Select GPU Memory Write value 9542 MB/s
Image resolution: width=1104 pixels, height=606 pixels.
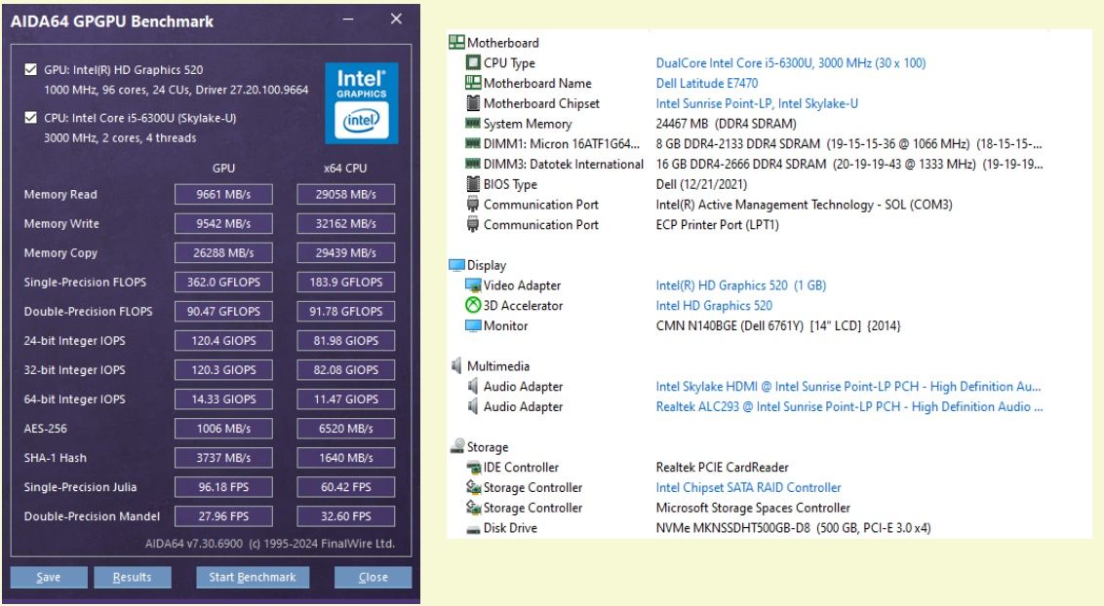pos(223,223)
